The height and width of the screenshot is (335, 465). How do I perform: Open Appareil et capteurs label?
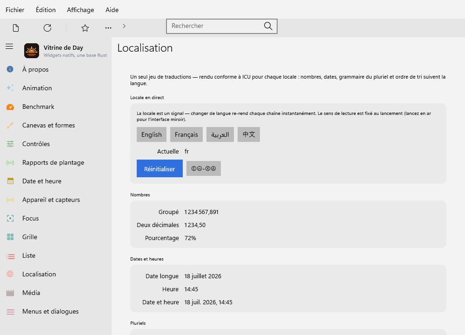(51, 200)
